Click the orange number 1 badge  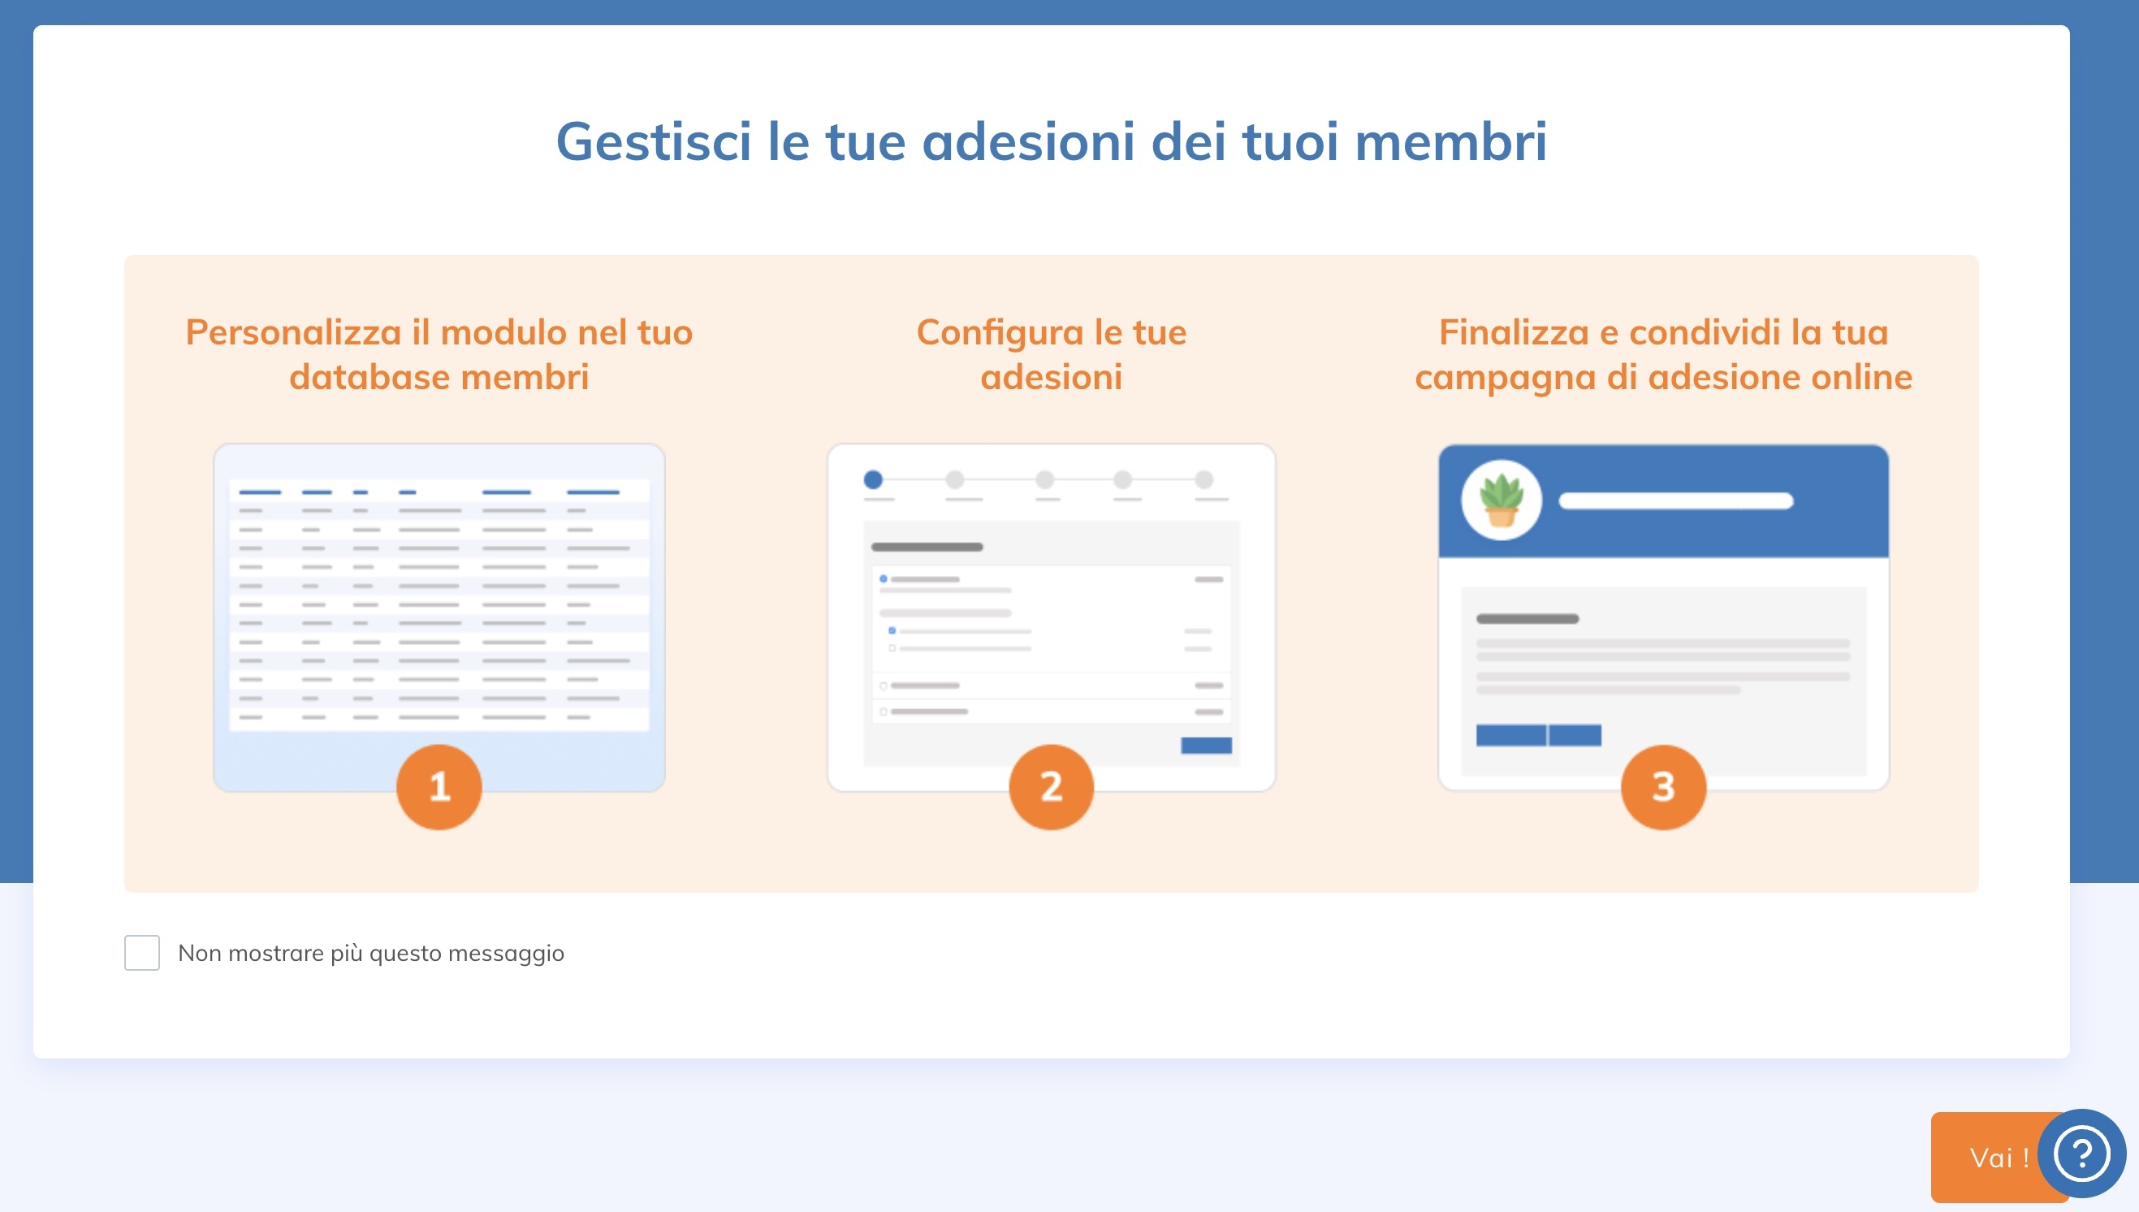[x=439, y=786]
